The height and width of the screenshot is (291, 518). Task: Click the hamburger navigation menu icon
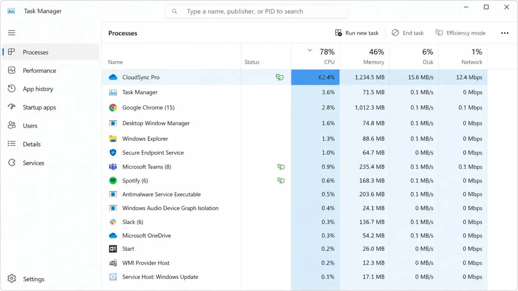point(12,33)
